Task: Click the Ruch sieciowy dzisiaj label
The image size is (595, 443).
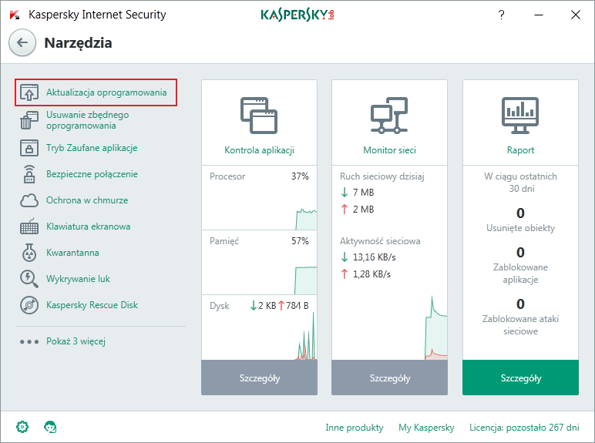Action: 382,176
